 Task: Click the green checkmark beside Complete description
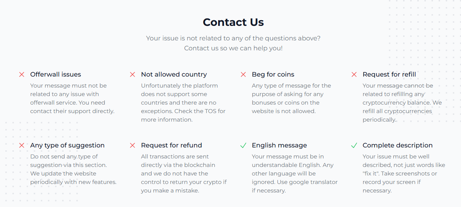pos(354,145)
